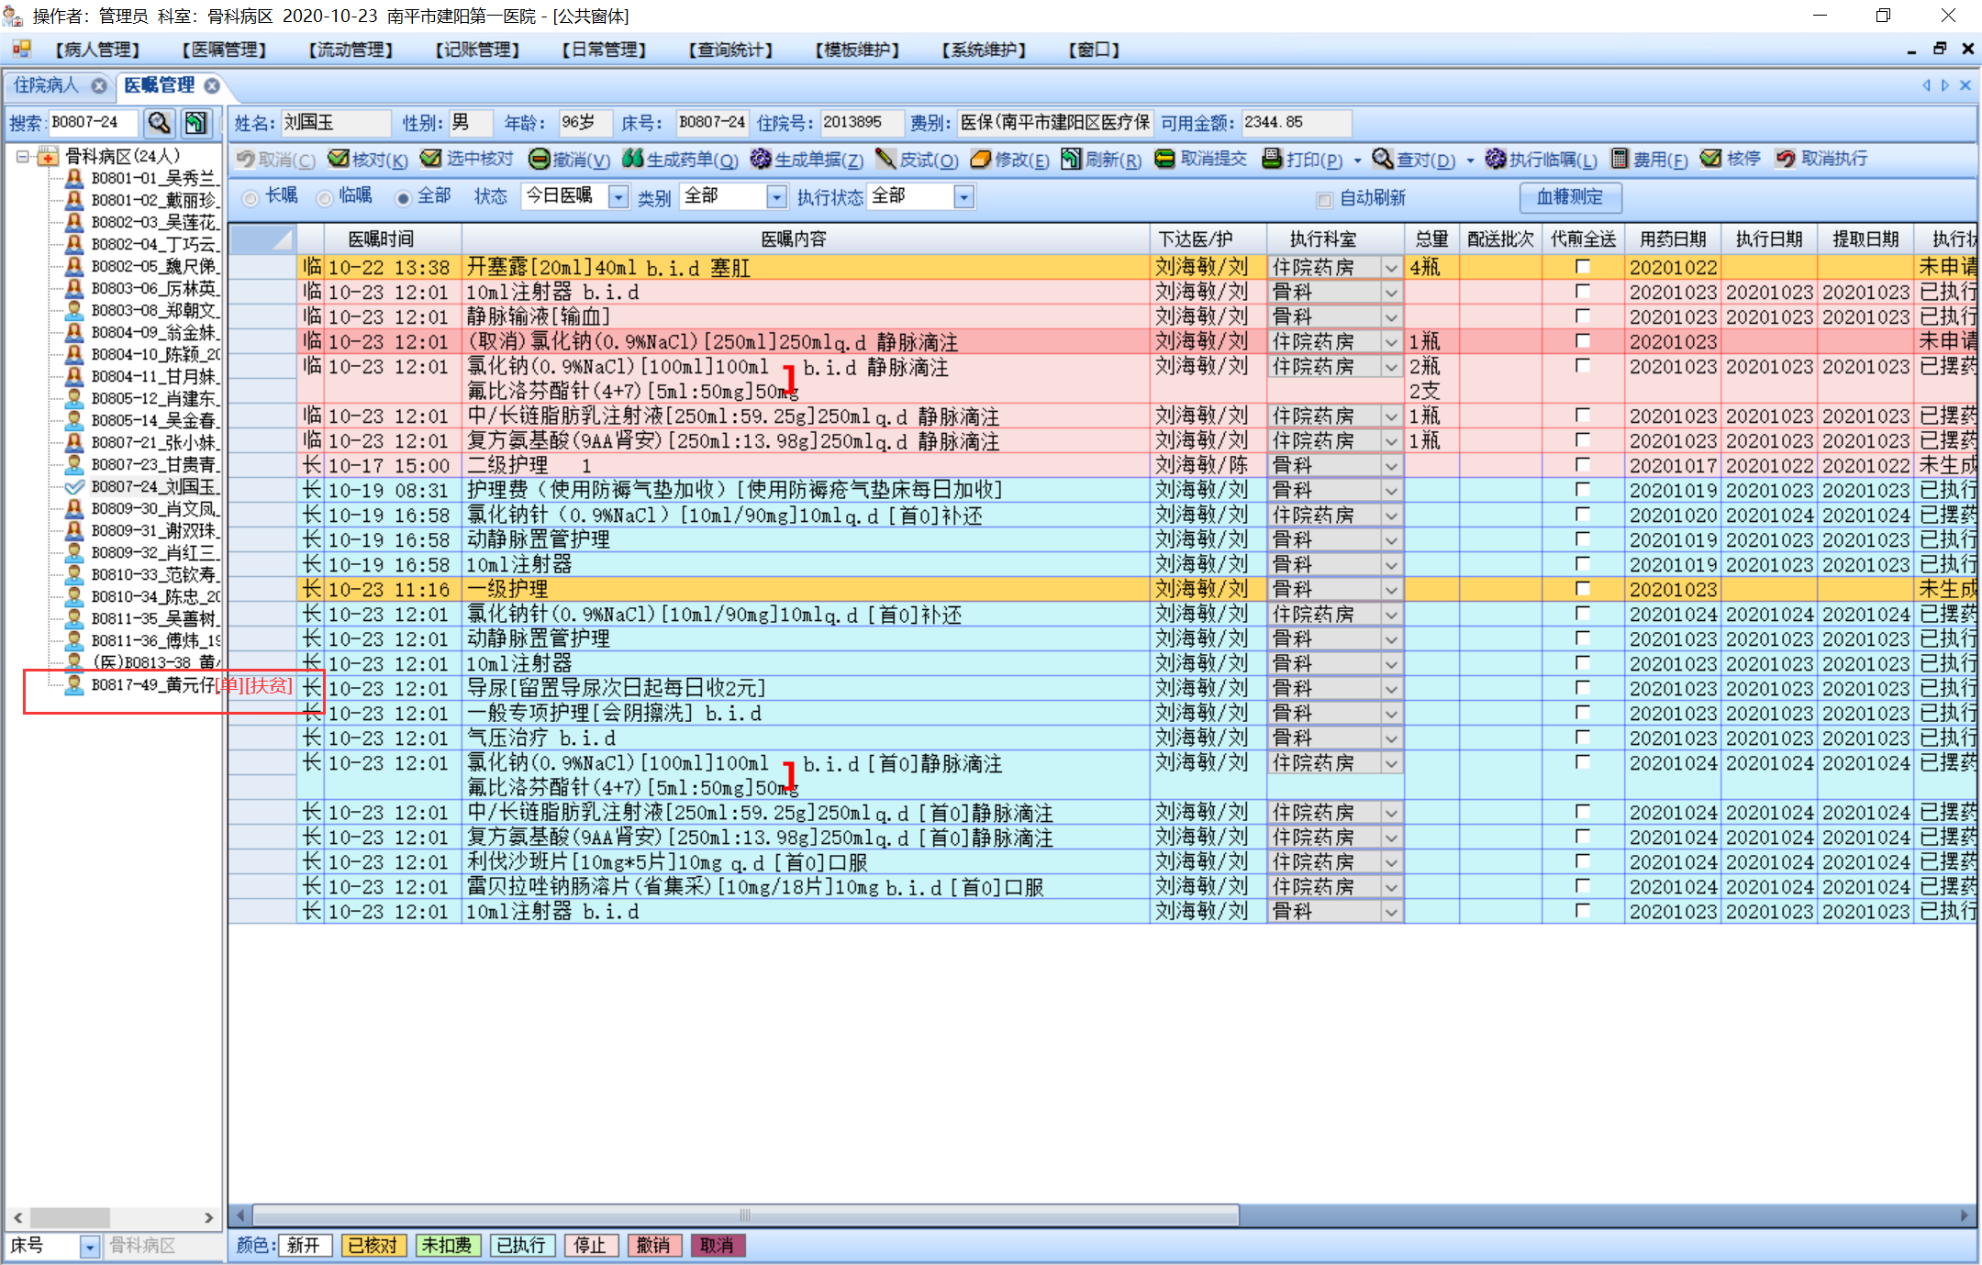Click the 费用 calculator icon
This screenshot has height=1265, width=1982.
point(1620,159)
